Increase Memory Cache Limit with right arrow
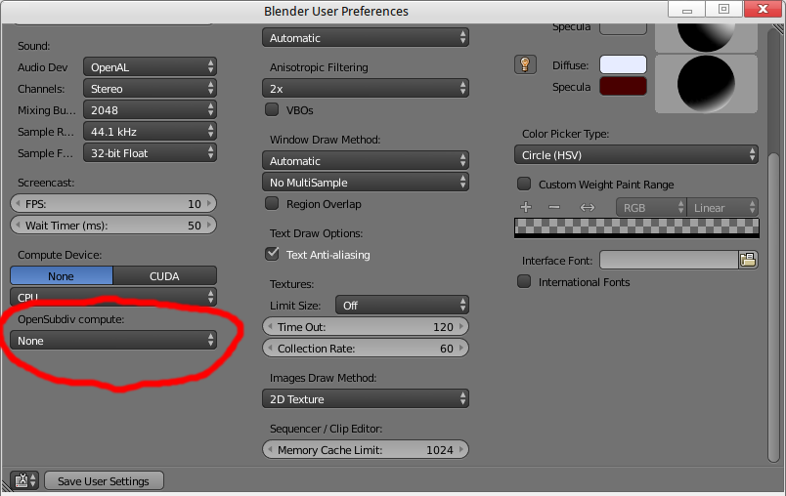Screen dimensions: 786x496 pos(461,449)
